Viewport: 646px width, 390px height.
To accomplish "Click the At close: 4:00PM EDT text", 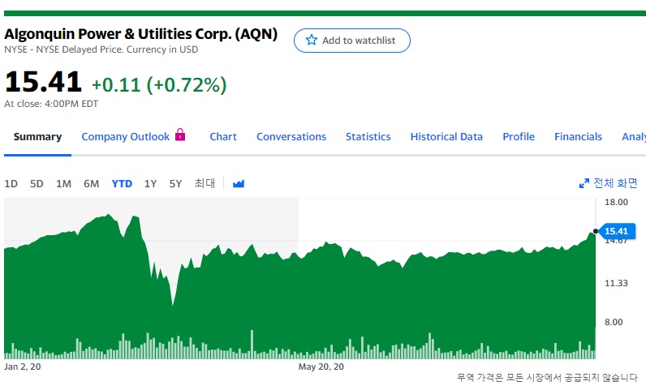I will tap(51, 104).
